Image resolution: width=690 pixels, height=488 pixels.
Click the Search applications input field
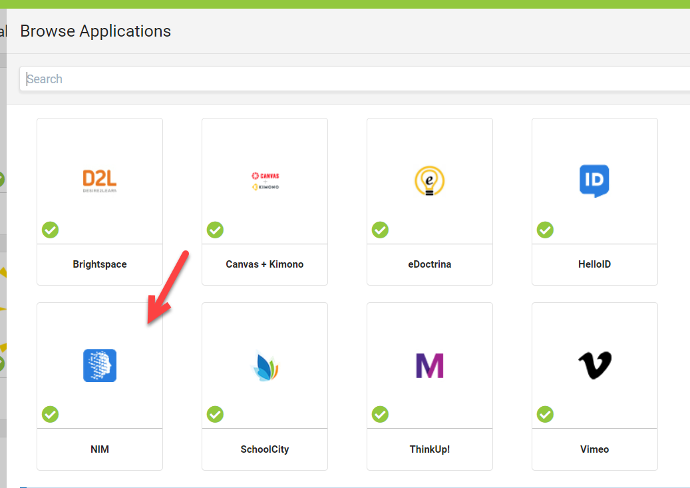353,79
